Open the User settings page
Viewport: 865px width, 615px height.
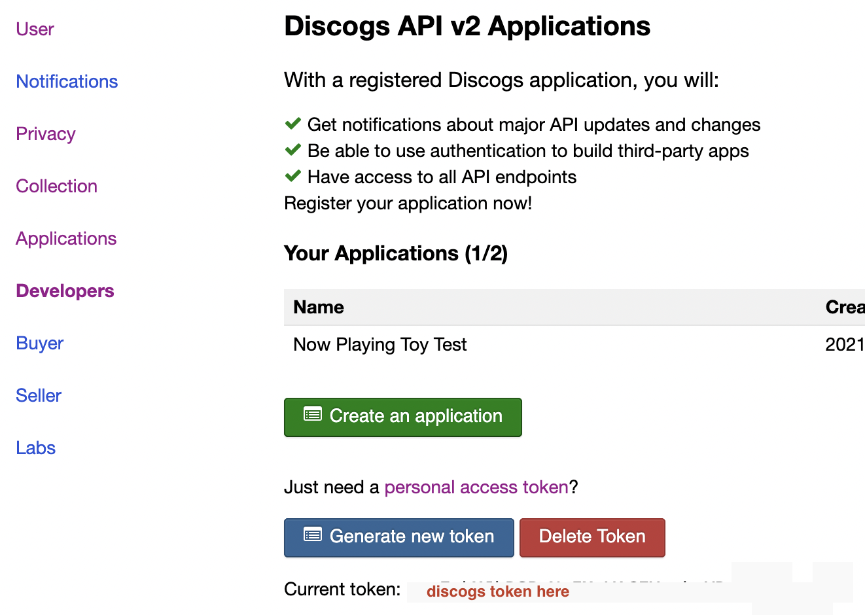pos(35,29)
